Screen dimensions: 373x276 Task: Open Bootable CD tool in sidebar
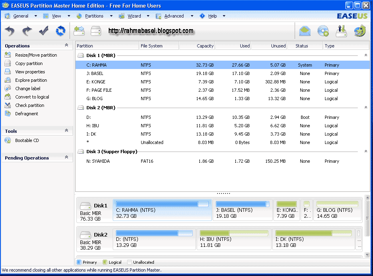click(x=27, y=140)
